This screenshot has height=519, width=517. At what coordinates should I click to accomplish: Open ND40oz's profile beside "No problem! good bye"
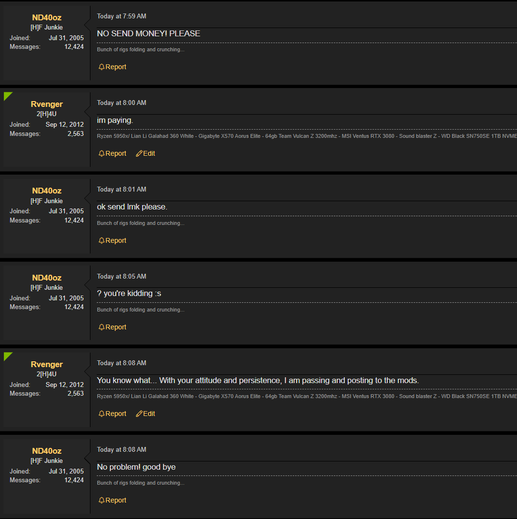pyautogui.click(x=46, y=451)
